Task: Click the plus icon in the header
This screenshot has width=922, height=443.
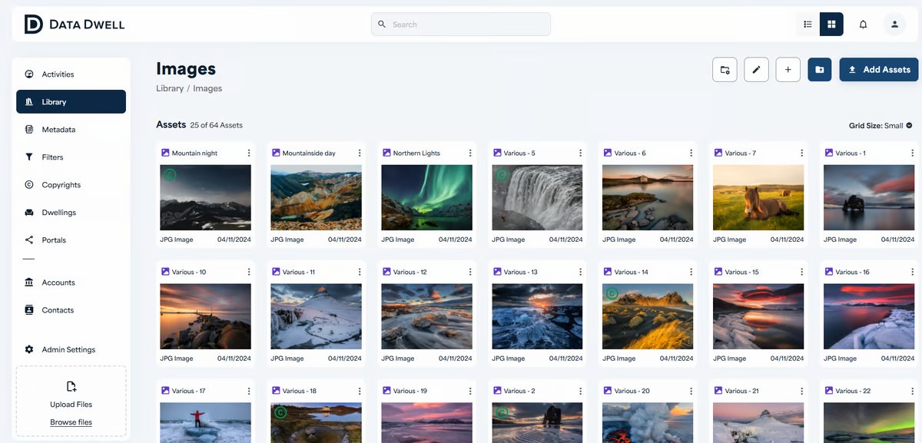Action: point(788,69)
